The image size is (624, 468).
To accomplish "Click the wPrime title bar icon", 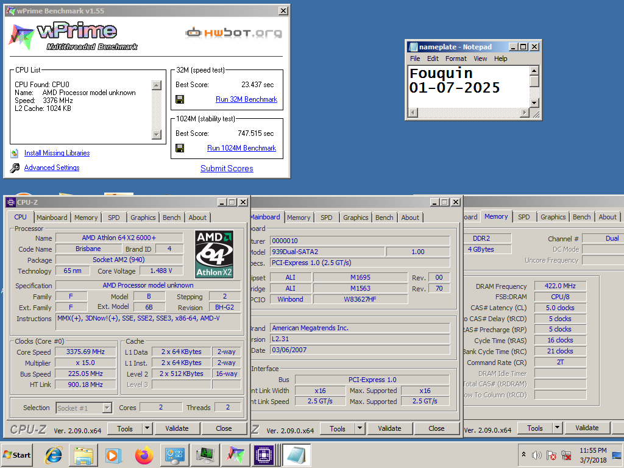I will [x=11, y=11].
